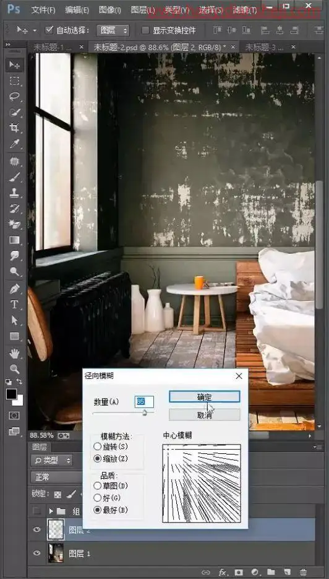Select the Gradient tool

click(14, 240)
